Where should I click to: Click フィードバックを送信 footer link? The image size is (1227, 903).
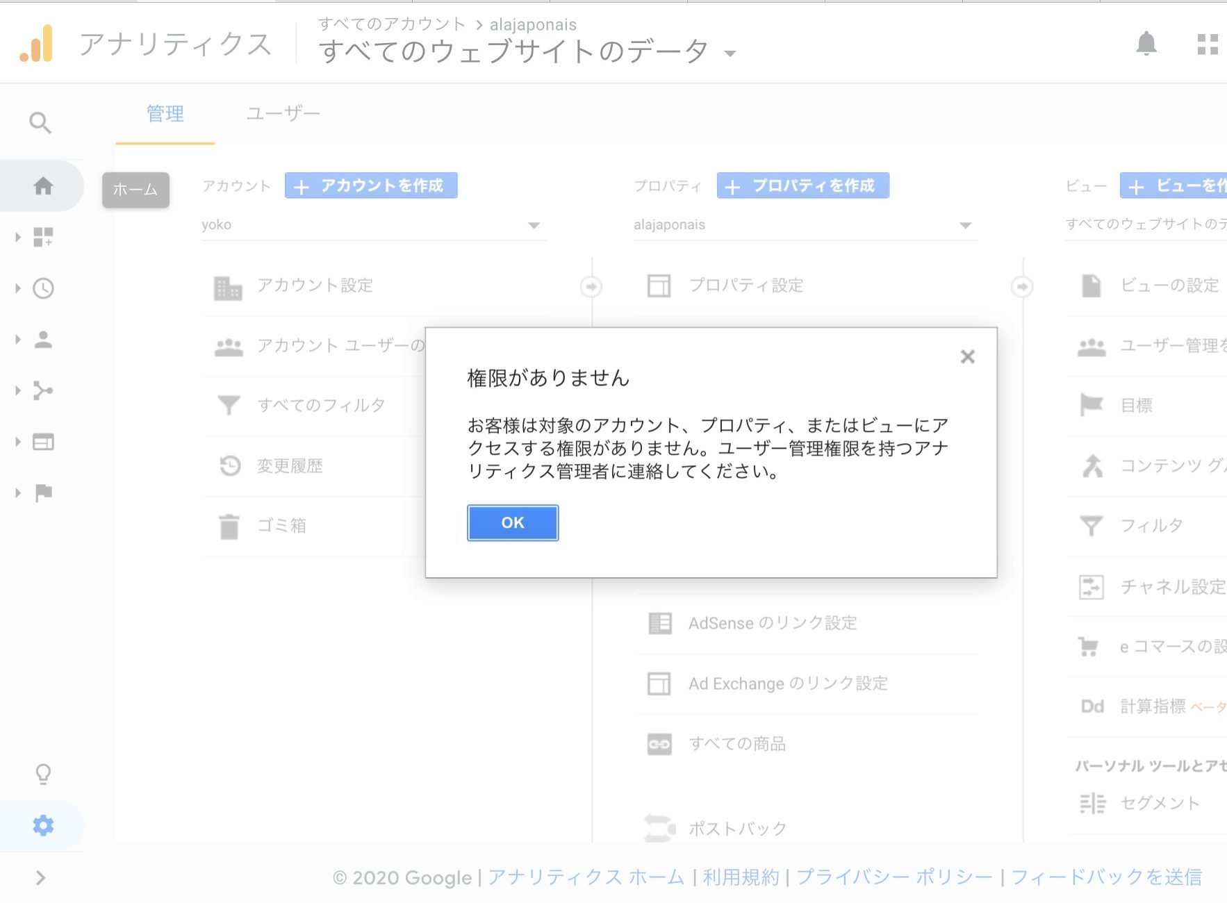tap(1106, 877)
